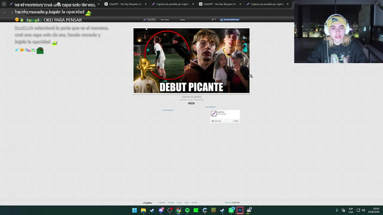Click the browser forward arrow
Viewport: 383px width, 215px height.
[12, 12]
